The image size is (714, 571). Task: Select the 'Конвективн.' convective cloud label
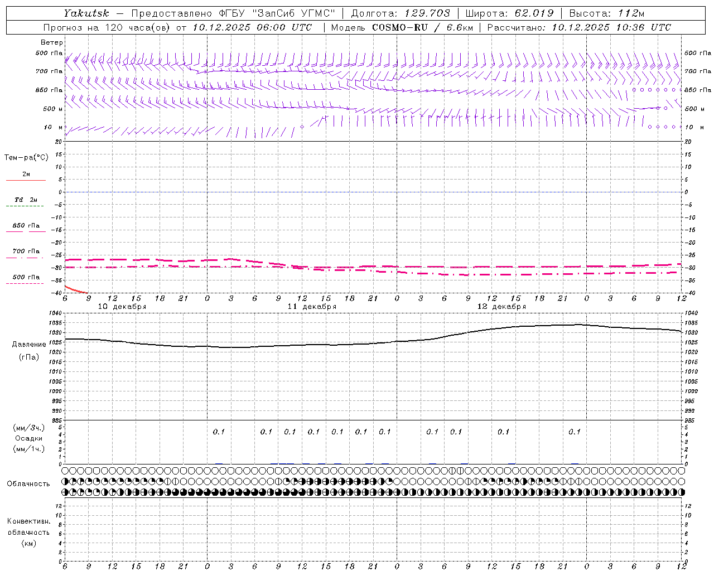pos(28,521)
